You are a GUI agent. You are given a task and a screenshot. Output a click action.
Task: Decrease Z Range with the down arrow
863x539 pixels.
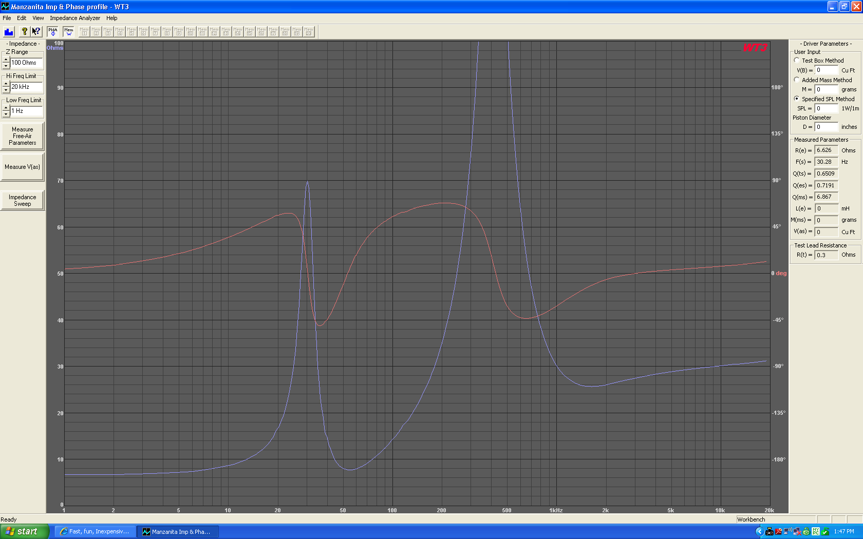point(6,66)
